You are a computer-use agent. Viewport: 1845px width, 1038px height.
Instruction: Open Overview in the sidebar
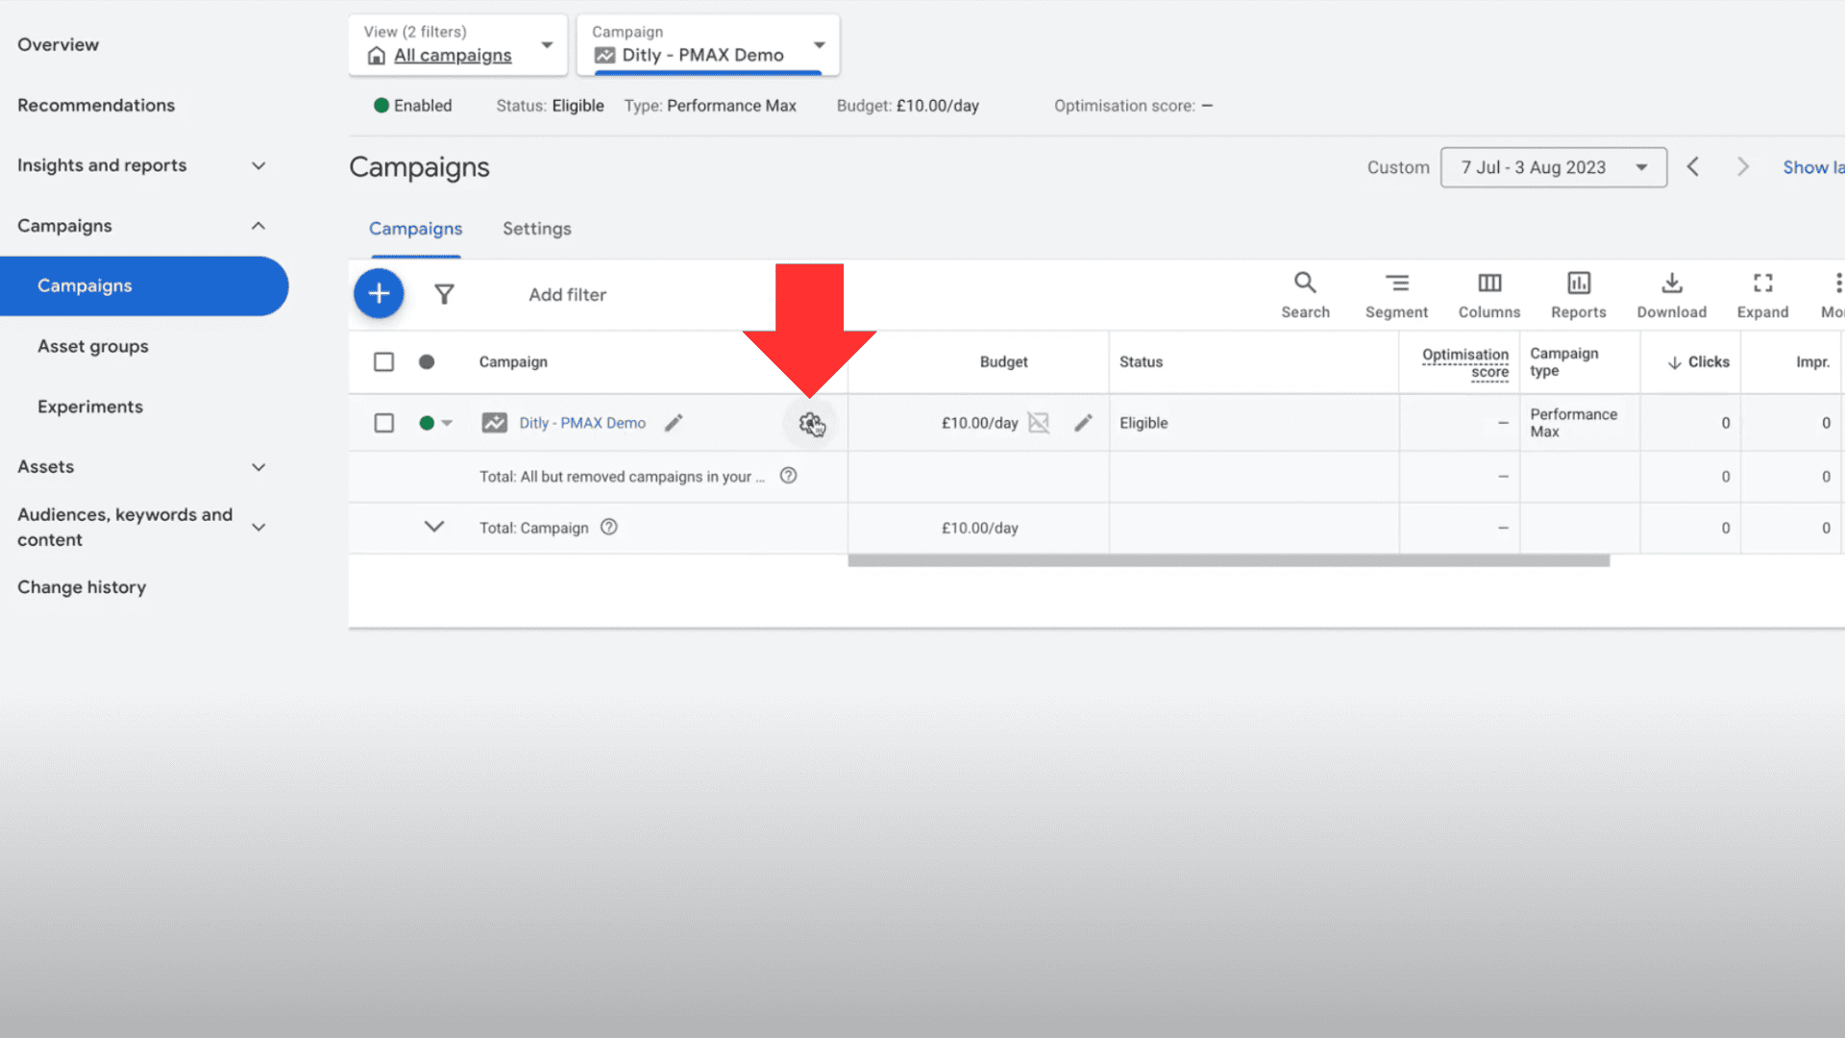click(58, 44)
